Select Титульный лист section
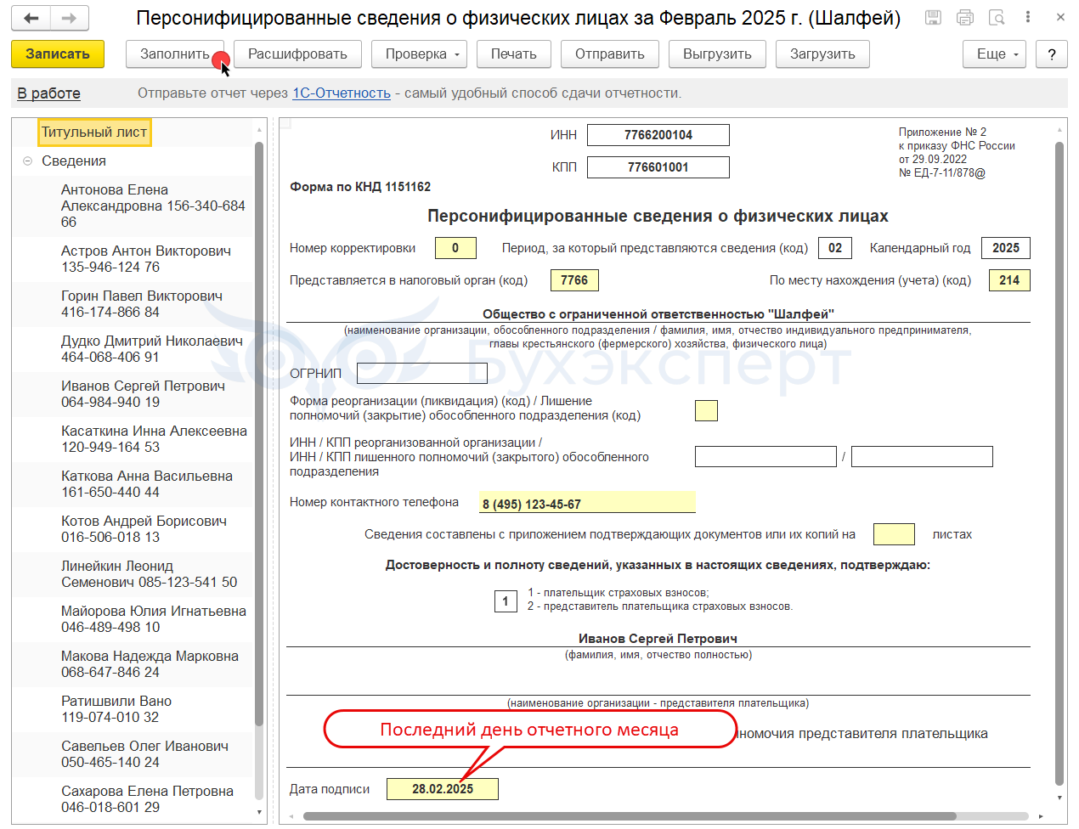 click(x=94, y=132)
